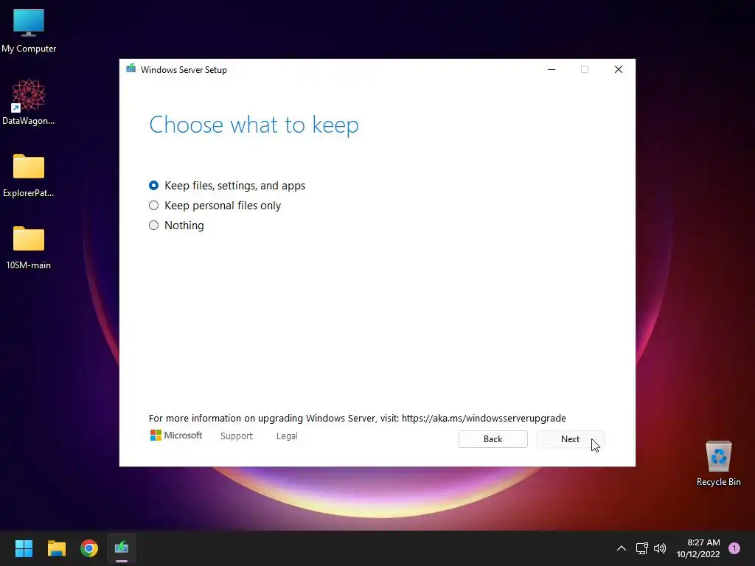Click the Windows Server Setup taskbar icon

point(122,548)
